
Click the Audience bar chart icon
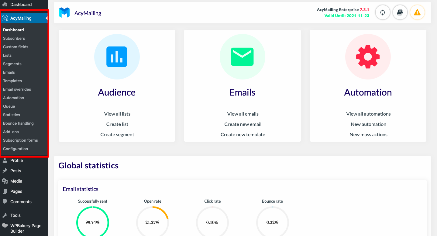117,57
